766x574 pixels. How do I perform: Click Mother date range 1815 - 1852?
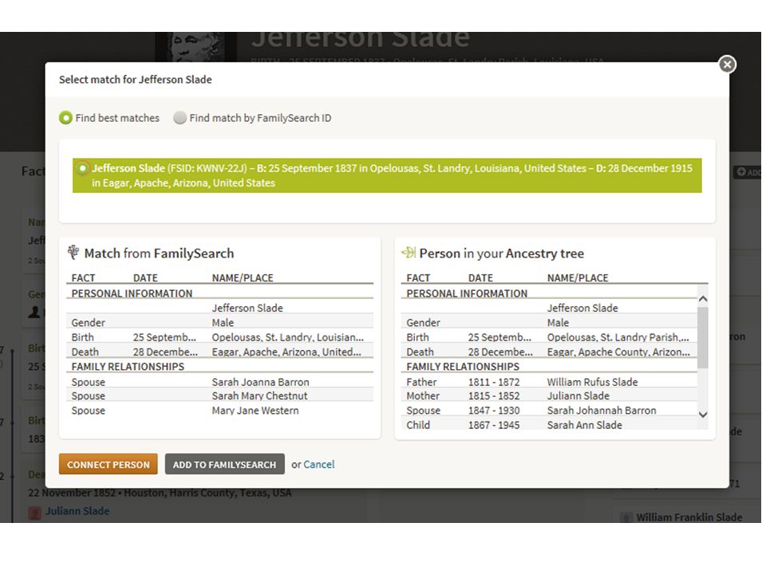coord(494,395)
